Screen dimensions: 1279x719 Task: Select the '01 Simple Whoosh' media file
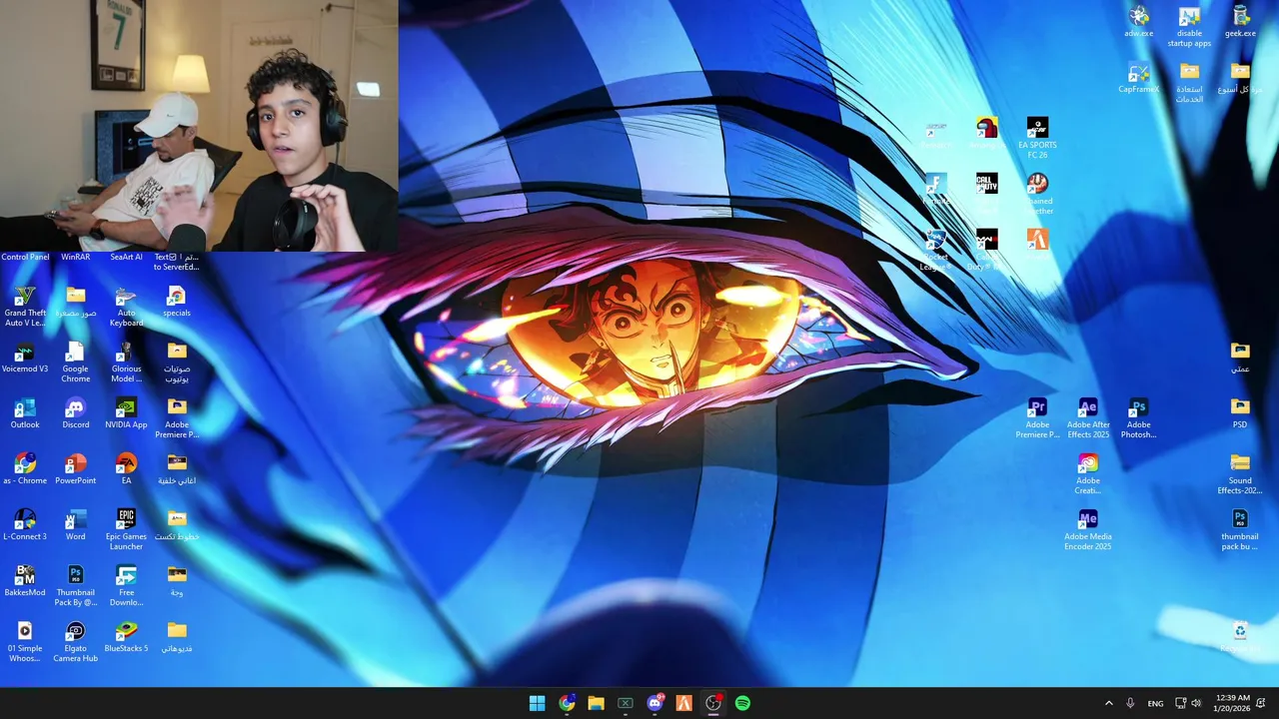[x=25, y=642]
